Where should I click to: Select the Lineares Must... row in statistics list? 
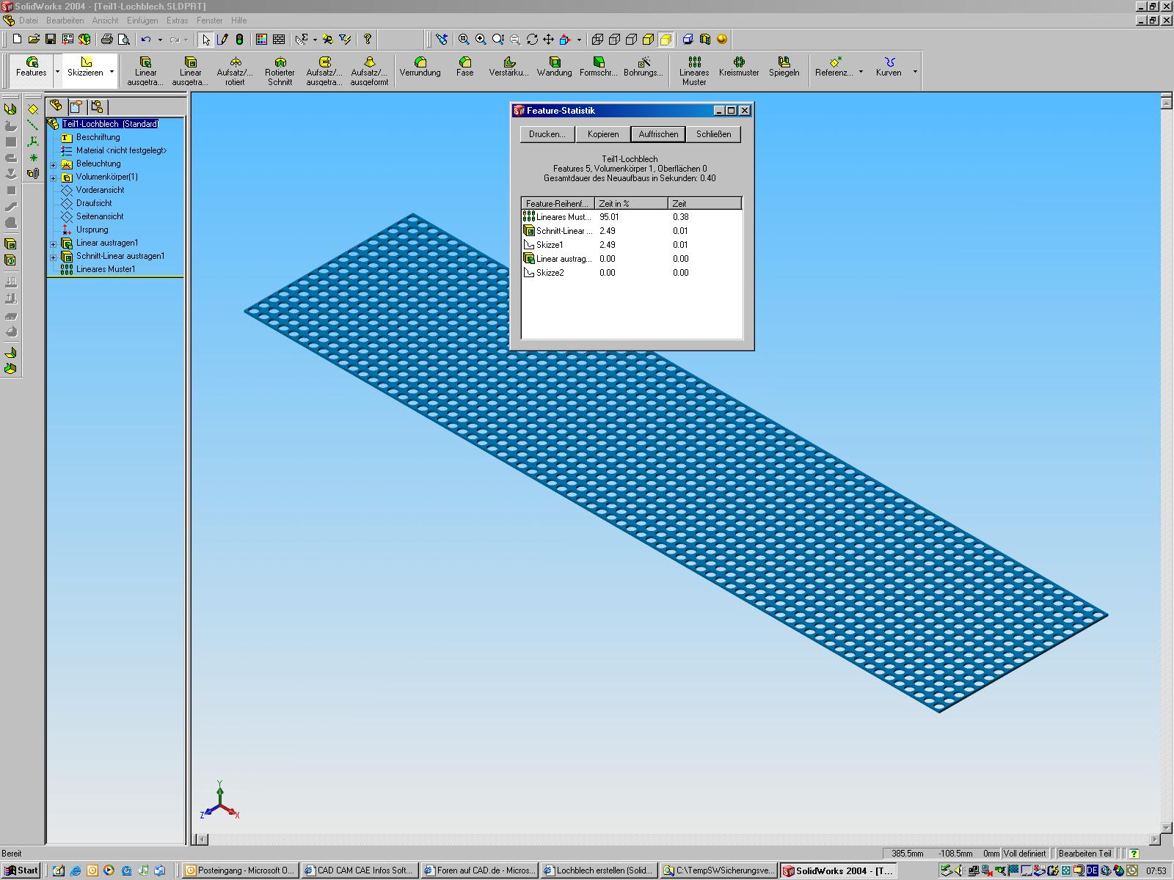pos(631,217)
